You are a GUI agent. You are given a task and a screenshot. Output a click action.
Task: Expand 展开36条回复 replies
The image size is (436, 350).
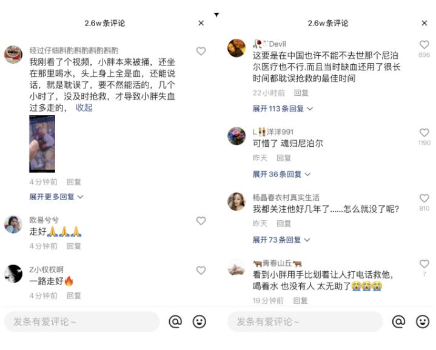pyautogui.click(x=281, y=174)
